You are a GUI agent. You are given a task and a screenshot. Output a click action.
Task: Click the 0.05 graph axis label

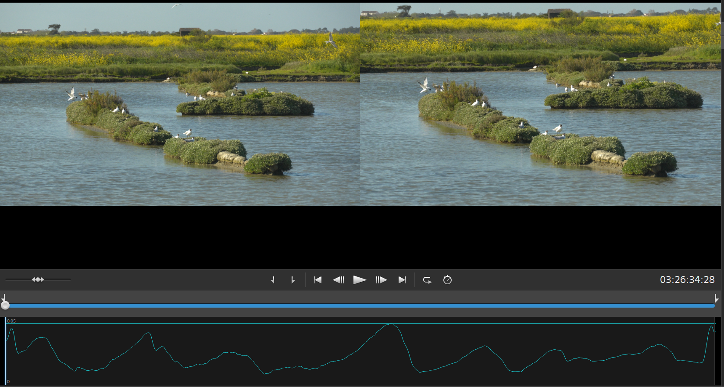pos(11,321)
